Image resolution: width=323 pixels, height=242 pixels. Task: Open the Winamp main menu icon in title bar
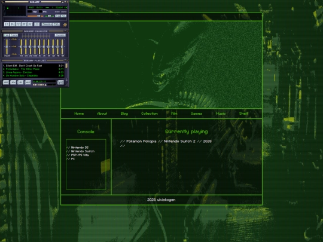coord(2,2)
